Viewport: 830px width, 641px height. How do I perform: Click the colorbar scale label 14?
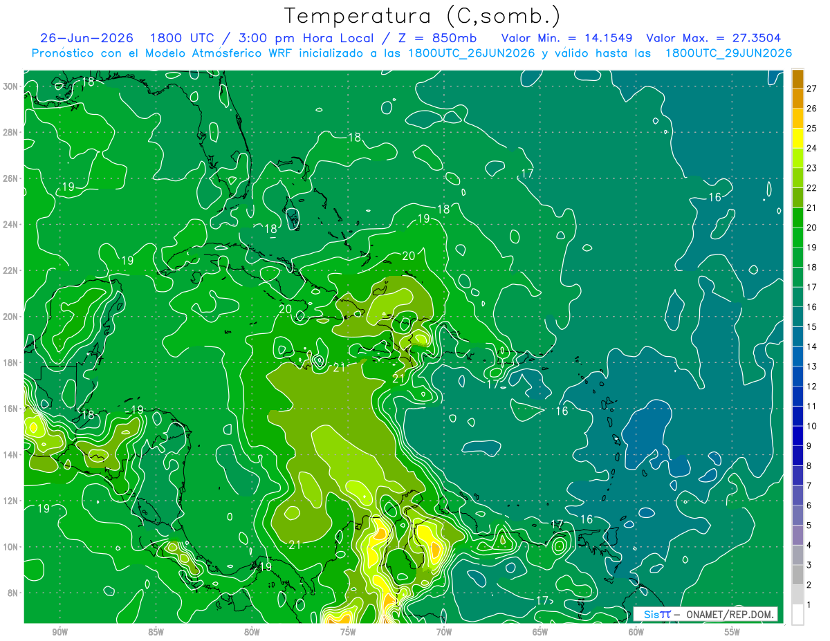pyautogui.click(x=811, y=346)
